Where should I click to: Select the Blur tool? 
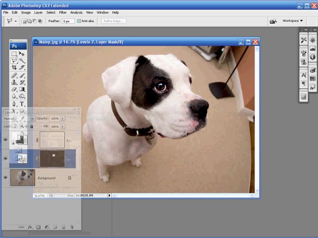pos(14,96)
